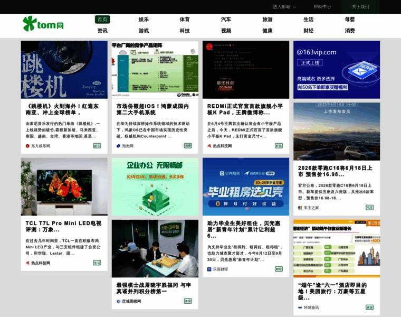The width and height of the screenshot is (401, 317).
Task: Open the 企业办公 无限畅邮 ad banner
Action: click(155, 187)
